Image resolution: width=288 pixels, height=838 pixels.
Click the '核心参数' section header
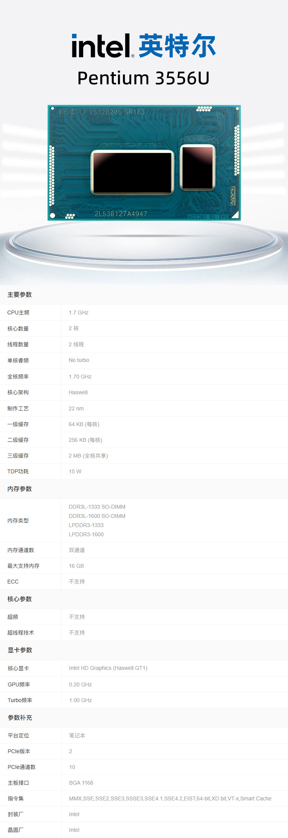click(x=20, y=599)
